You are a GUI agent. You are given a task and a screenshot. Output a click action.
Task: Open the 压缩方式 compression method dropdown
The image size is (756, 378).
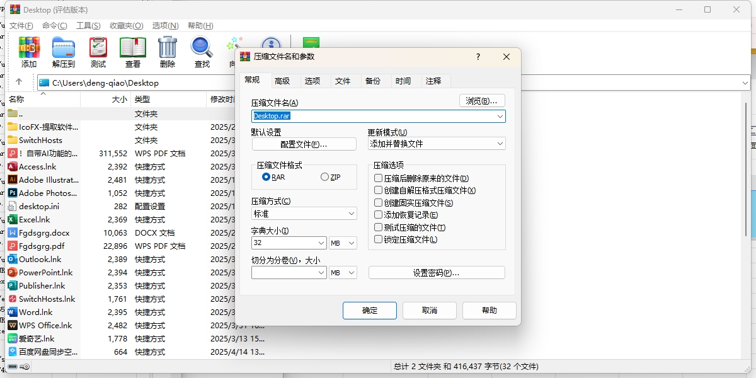304,213
